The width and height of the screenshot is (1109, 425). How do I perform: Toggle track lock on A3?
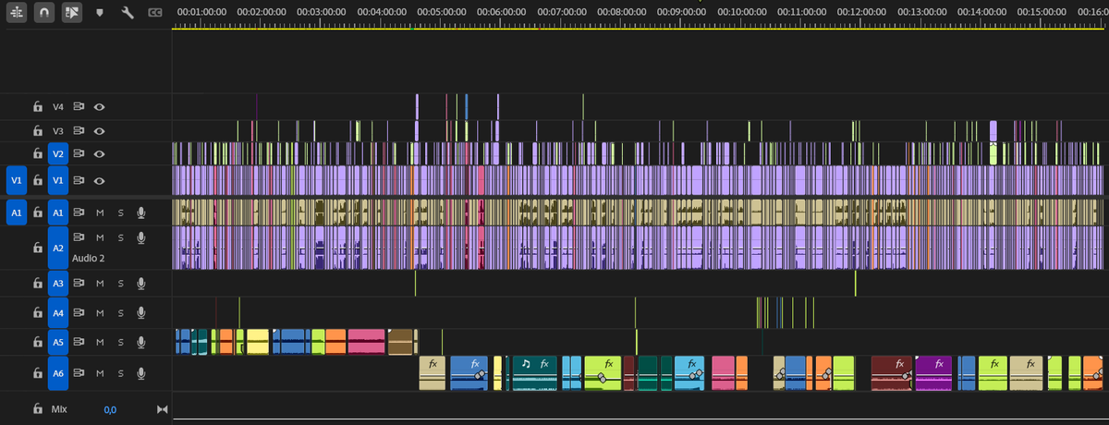coord(38,284)
